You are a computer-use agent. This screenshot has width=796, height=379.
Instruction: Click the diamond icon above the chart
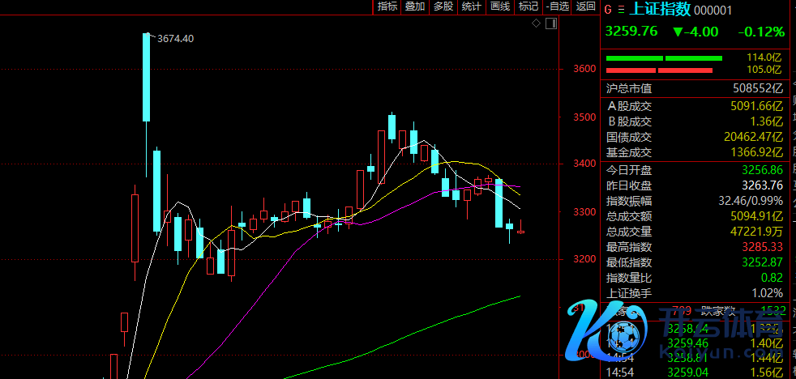(537, 24)
